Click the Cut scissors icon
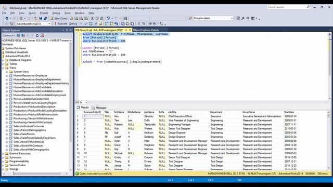The width and height of the screenshot is (333, 187). (x=93, y=19)
